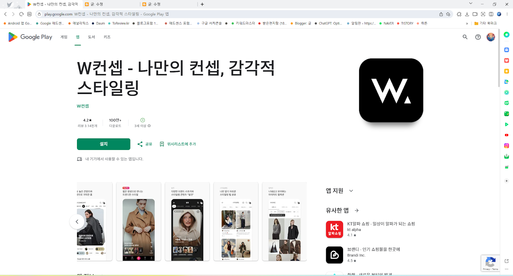Open the TISTORY bookmark
The width and height of the screenshot is (513, 276).
click(405, 23)
